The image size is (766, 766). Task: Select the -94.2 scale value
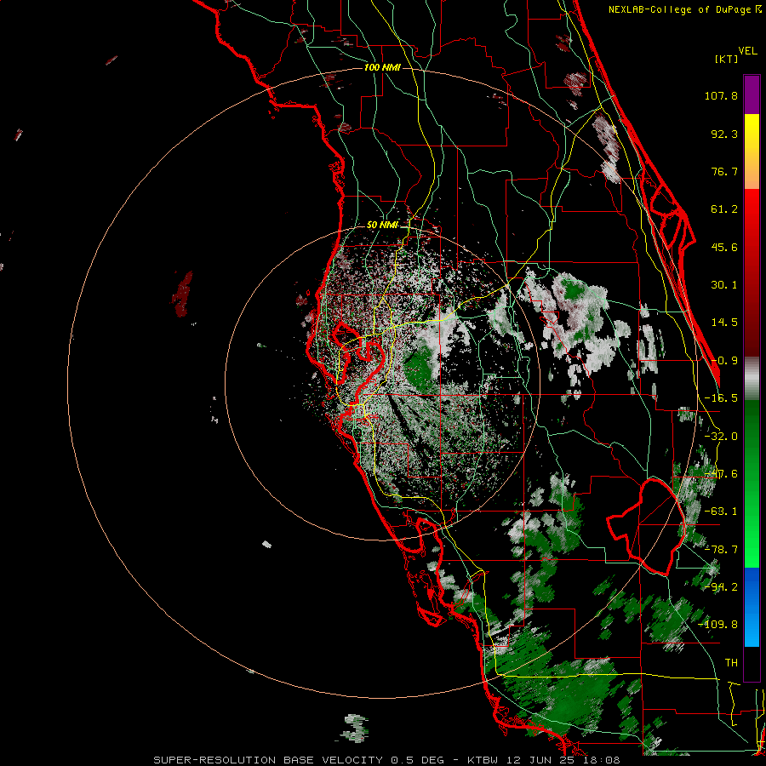[x=721, y=587]
